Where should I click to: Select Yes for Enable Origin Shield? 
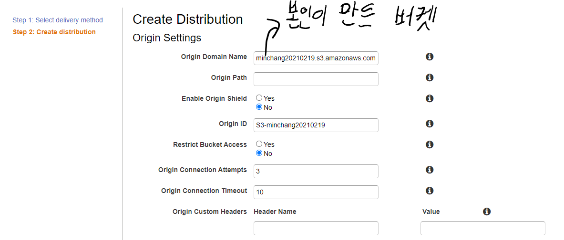tap(259, 98)
